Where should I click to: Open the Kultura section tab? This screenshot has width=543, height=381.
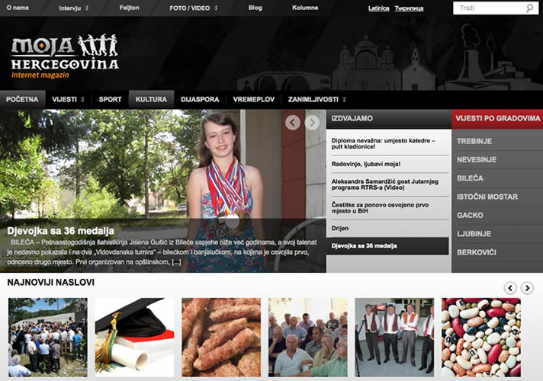point(151,99)
